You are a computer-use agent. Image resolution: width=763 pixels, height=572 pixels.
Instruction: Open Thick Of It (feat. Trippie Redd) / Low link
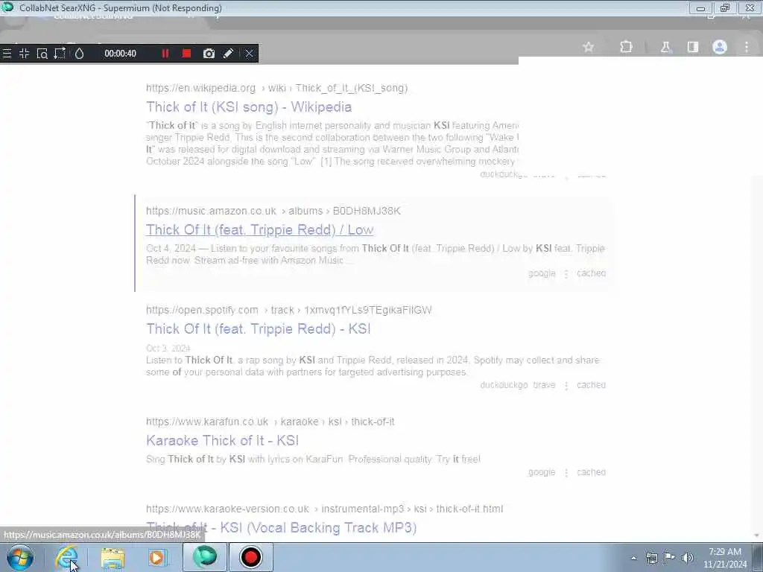pyautogui.click(x=260, y=229)
